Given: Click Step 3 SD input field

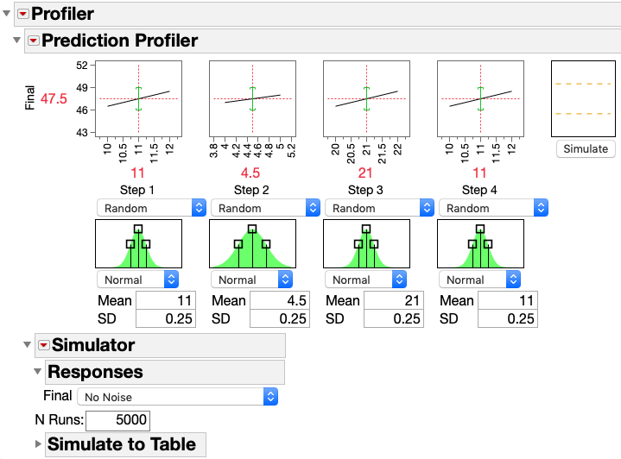Looking at the screenshot, I should (394, 318).
